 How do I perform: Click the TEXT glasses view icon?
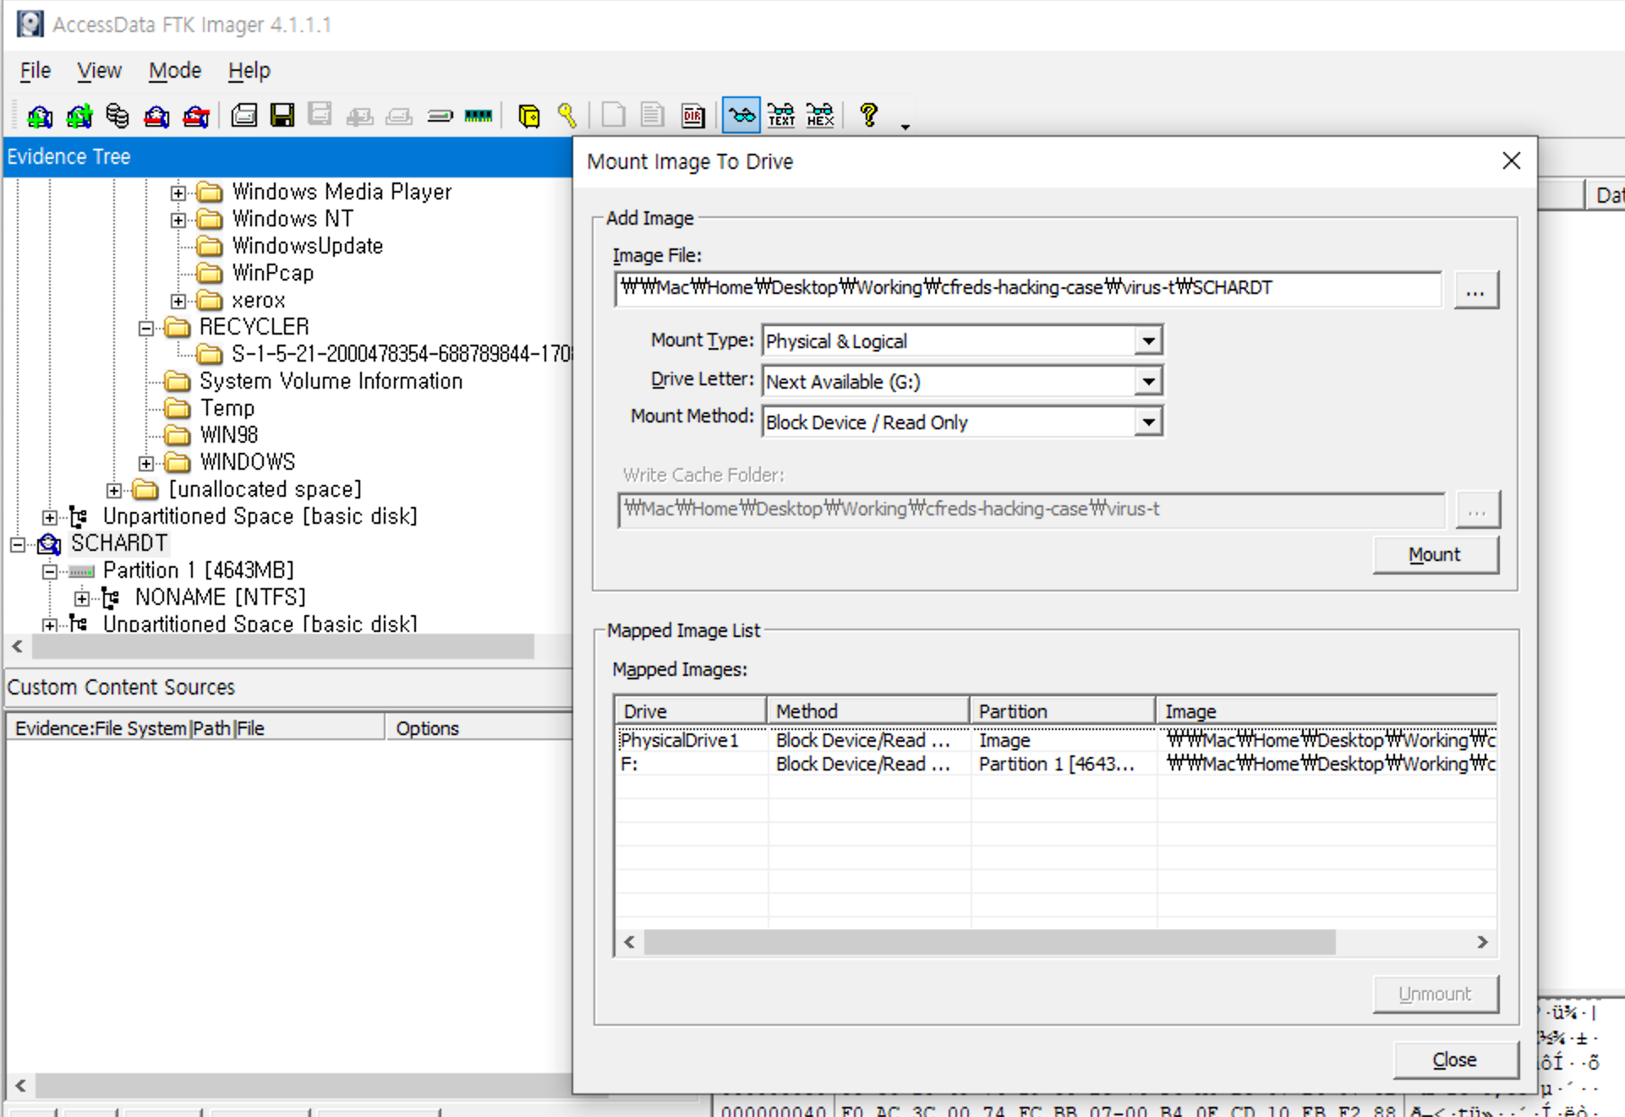click(x=780, y=116)
